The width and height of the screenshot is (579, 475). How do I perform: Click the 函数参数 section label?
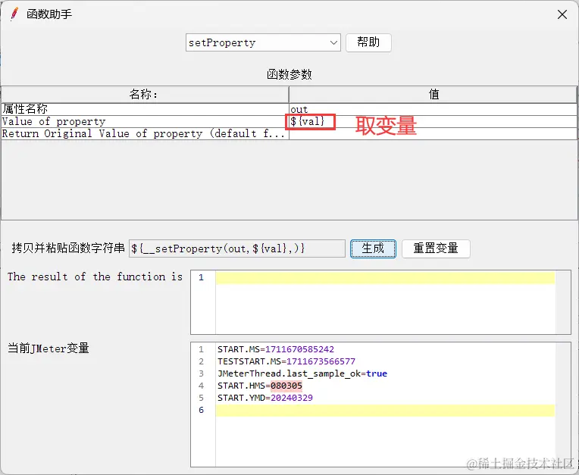pyautogui.click(x=289, y=74)
